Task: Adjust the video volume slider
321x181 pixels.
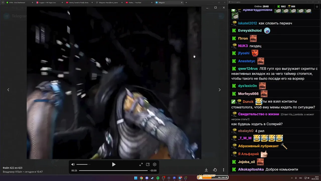Action: [x=83, y=164]
